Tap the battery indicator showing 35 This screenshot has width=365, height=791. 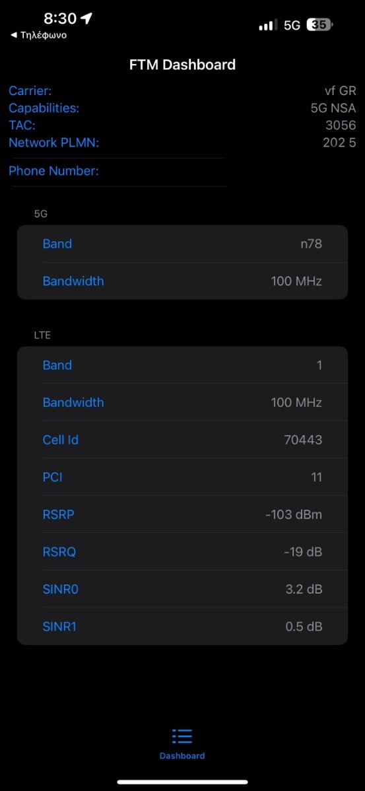(x=319, y=24)
